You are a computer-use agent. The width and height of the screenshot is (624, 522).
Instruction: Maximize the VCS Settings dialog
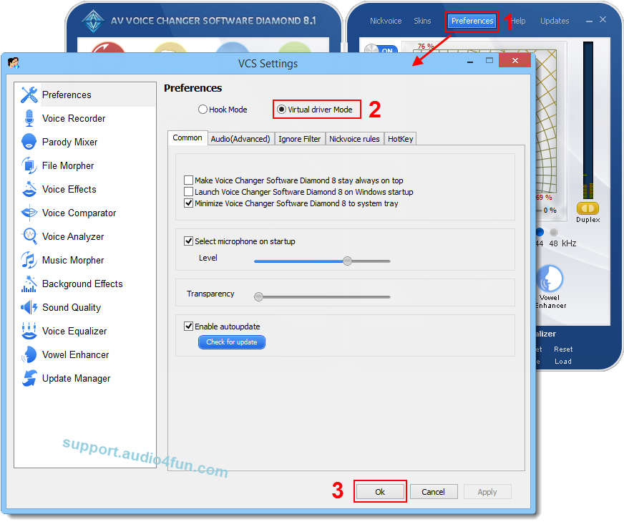tap(489, 61)
